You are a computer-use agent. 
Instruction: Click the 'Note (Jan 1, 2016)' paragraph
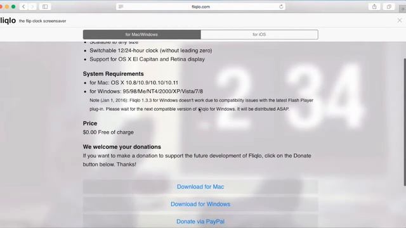pyautogui.click(x=202, y=104)
